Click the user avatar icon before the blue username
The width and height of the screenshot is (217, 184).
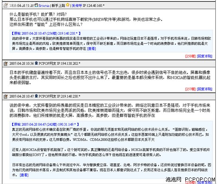(x=36, y=5)
